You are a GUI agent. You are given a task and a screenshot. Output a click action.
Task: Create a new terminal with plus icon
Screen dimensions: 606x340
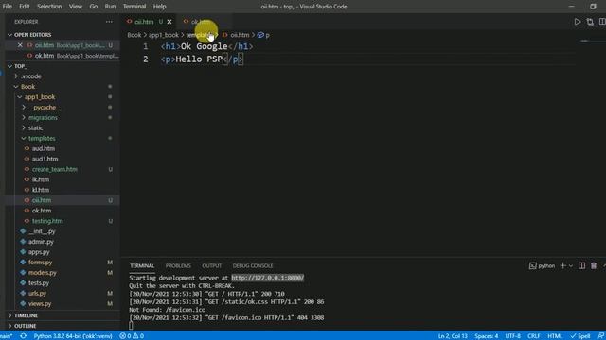563,265
